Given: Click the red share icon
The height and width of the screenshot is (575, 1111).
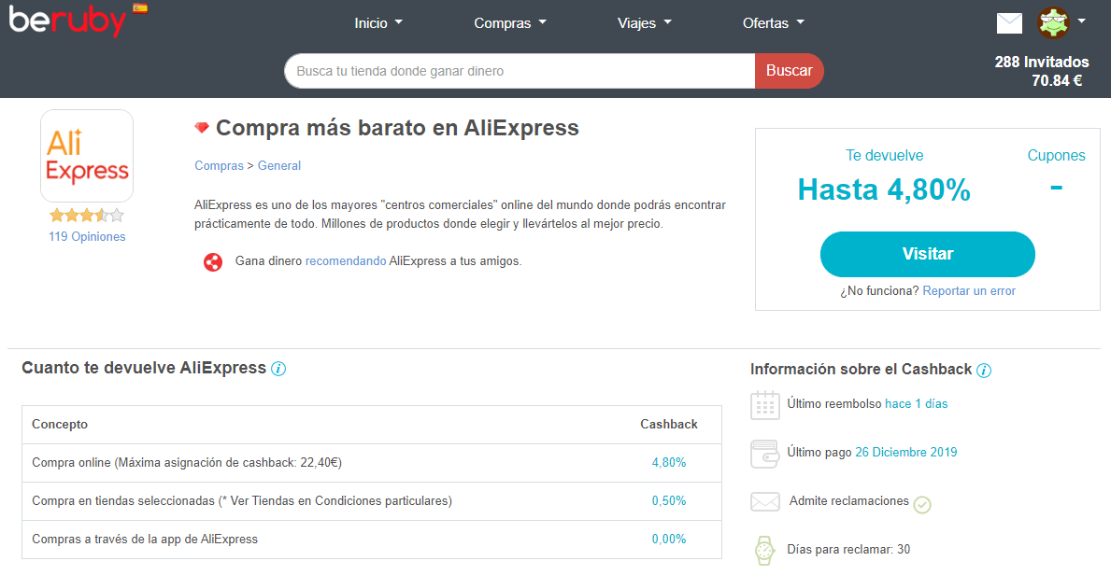Looking at the screenshot, I should tap(213, 262).
